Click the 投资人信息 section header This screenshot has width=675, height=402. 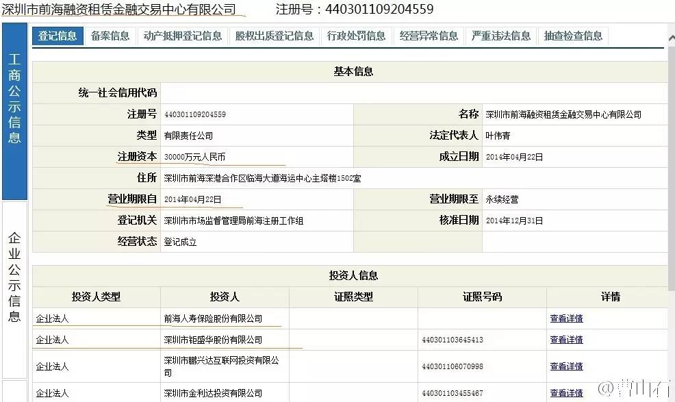pos(353,276)
